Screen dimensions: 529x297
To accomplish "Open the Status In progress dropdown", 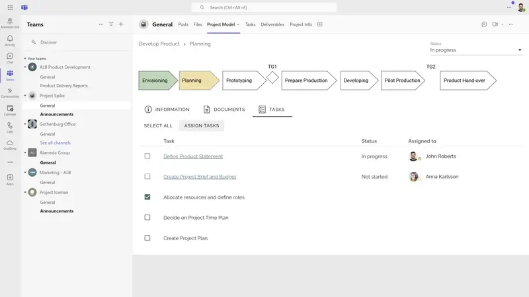I will [476, 50].
